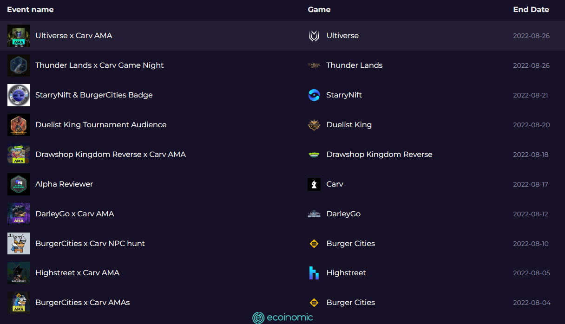
Task: Click the Drawshop Kingdom Reverse game logo
Action: click(314, 155)
